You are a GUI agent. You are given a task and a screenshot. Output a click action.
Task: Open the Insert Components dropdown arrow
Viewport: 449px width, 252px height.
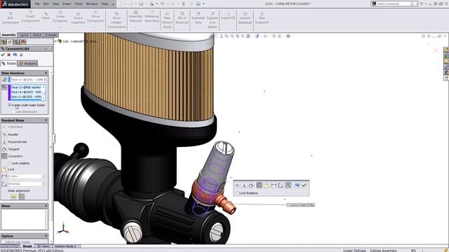click(x=30, y=27)
